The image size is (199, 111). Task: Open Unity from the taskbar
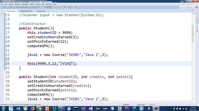[149, 109]
